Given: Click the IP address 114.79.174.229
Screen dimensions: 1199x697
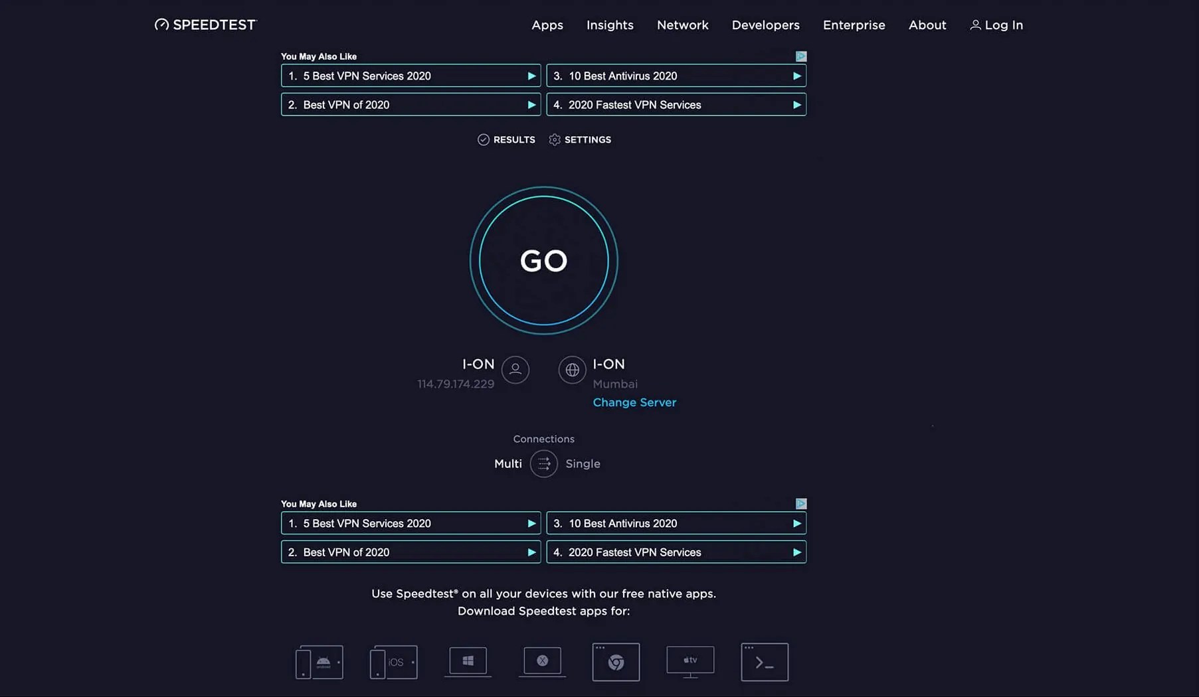Looking at the screenshot, I should coord(456,384).
